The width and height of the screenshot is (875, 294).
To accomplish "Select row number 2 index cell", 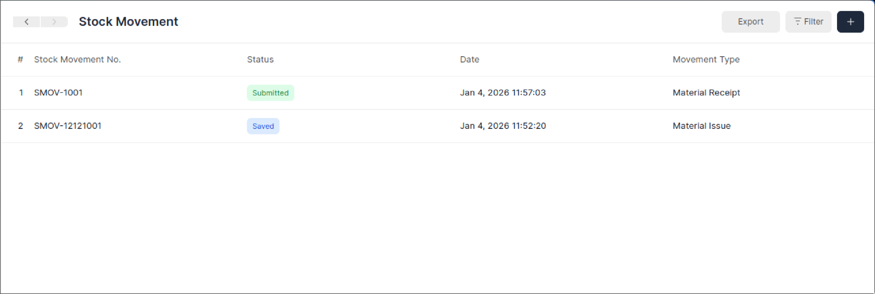I will coord(21,126).
